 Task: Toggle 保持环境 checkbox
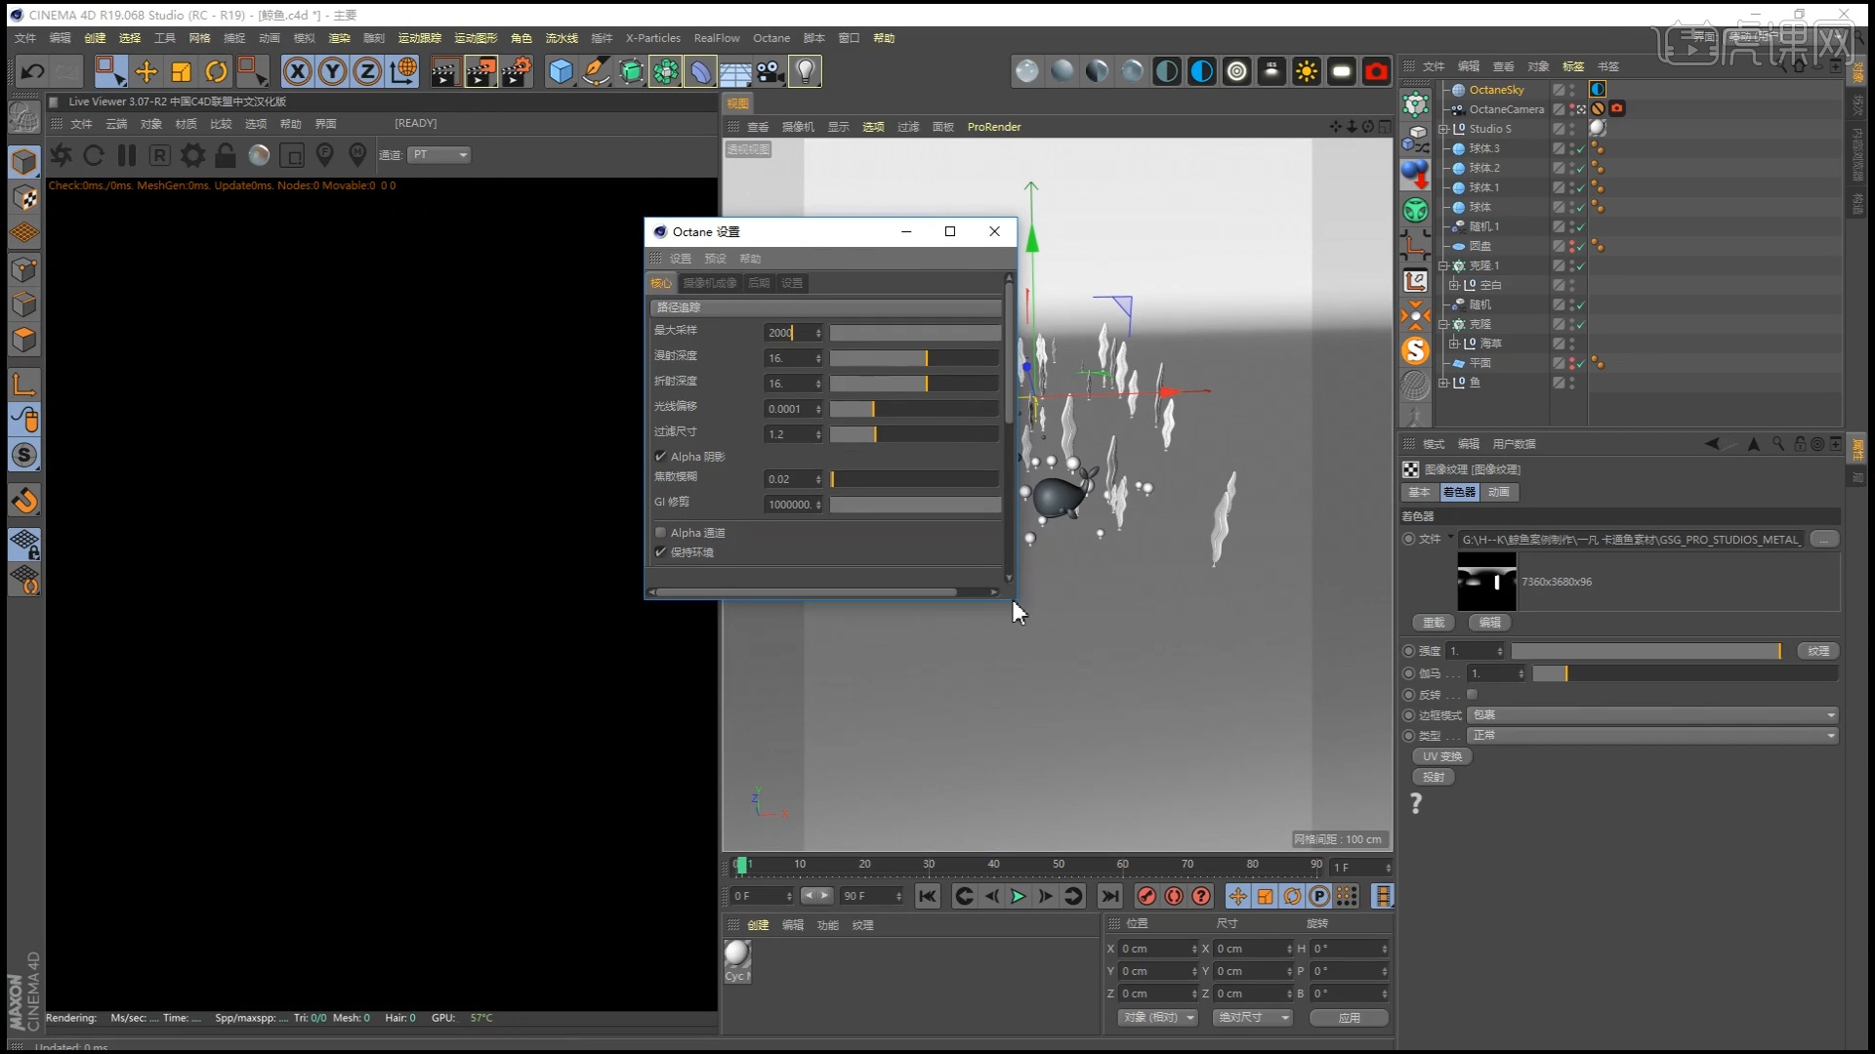pos(661,552)
